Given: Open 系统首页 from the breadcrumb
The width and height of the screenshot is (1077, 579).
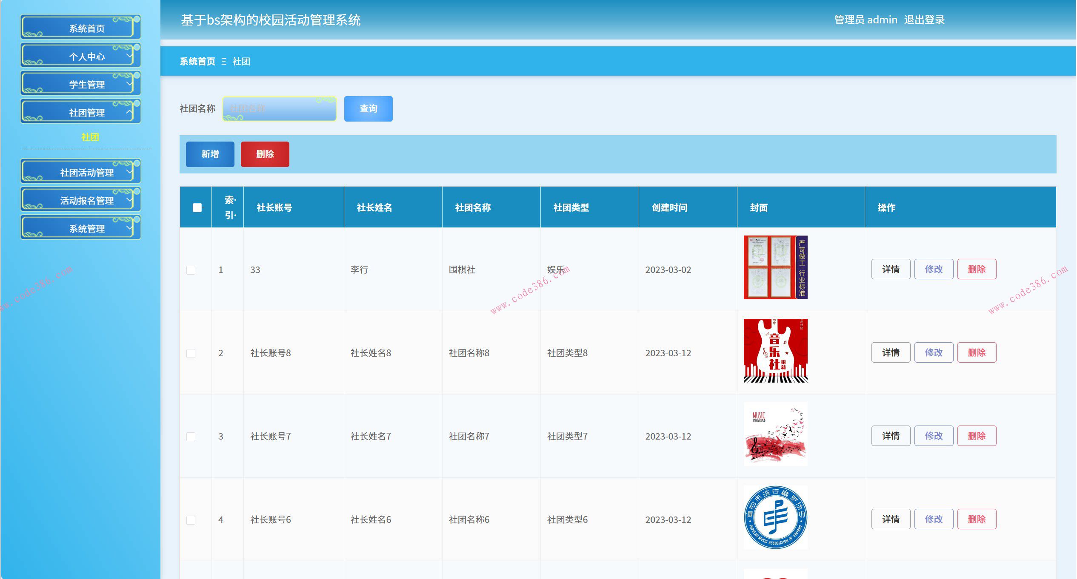Looking at the screenshot, I should 197,62.
